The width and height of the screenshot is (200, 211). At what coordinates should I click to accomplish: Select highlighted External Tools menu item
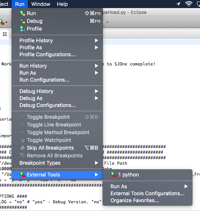coord(57,175)
